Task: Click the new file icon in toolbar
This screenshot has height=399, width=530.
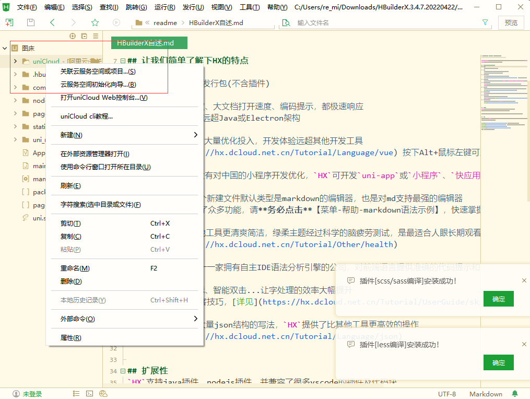Action: 9,22
